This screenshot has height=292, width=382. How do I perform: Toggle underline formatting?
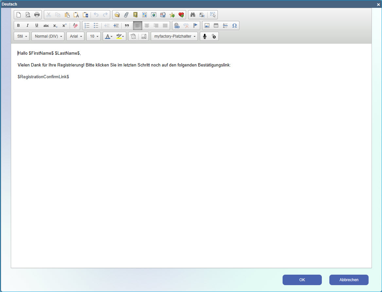[x=37, y=26]
